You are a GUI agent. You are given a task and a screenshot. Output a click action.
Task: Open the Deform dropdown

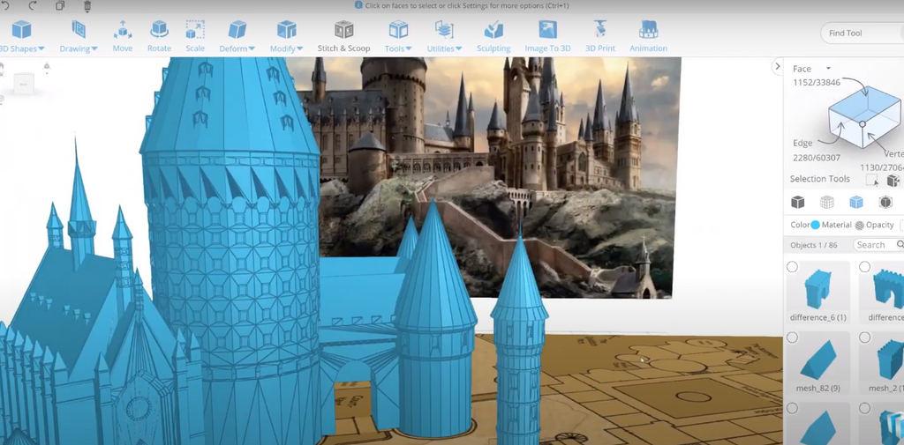237,37
